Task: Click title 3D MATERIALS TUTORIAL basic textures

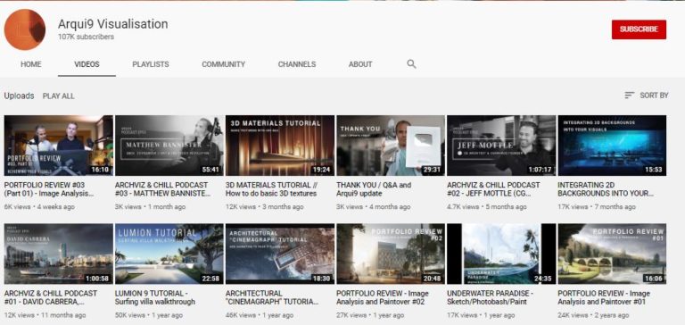Action: coord(271,189)
